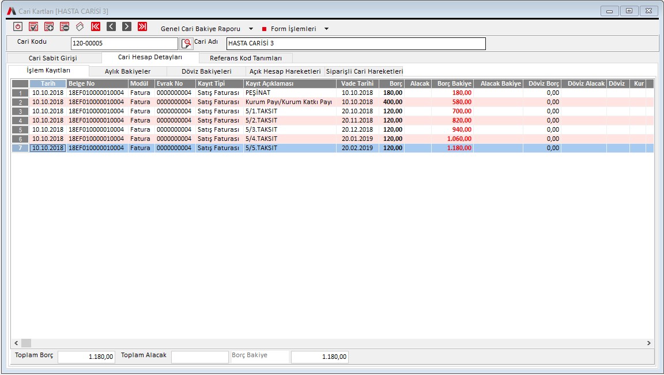
Task: Select the PEŞİNAT description cell
Action: pos(290,93)
